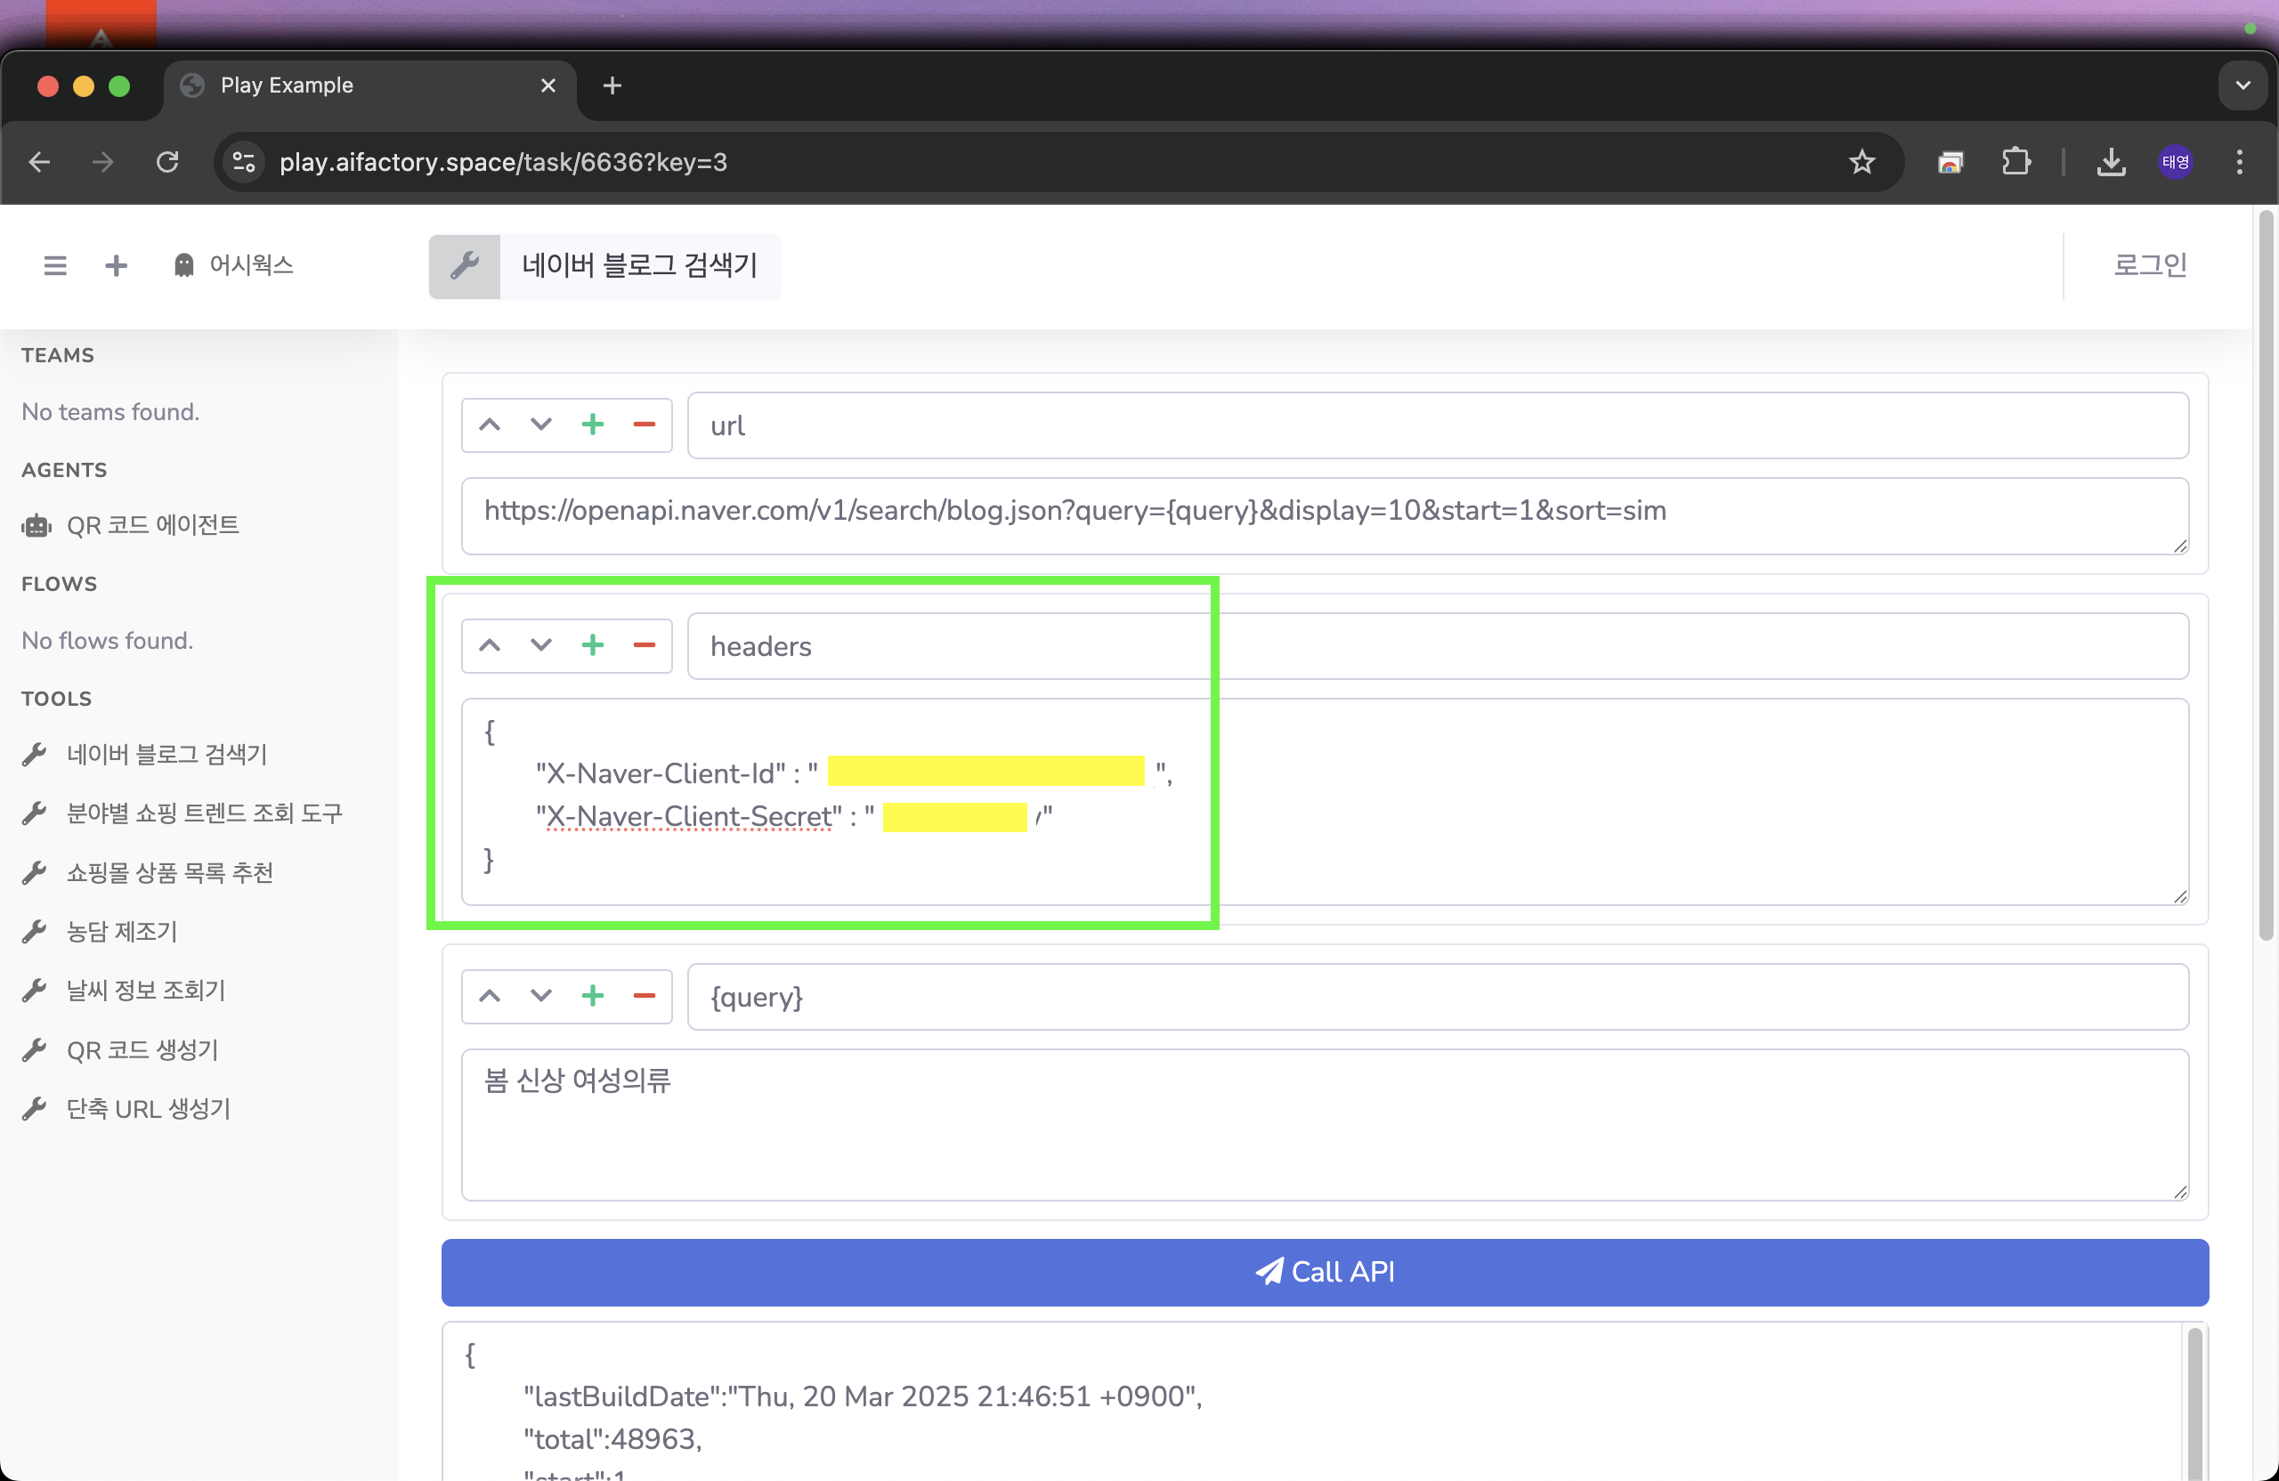The image size is (2279, 1481).
Task: Open 쇼핑몰 상품 목록 추천 tool
Action: coord(148,873)
